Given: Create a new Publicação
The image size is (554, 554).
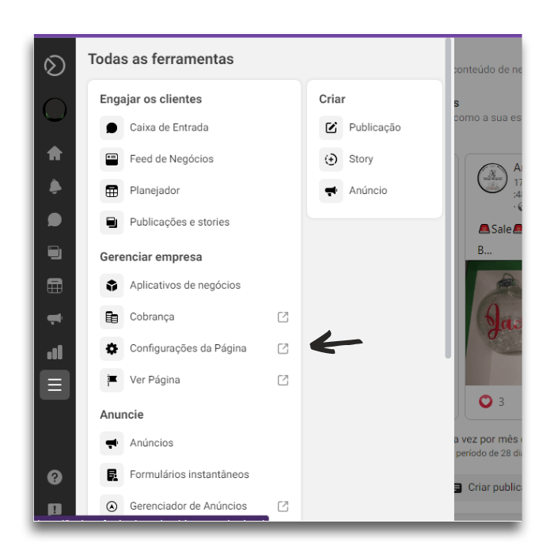Looking at the screenshot, I should pos(374,127).
